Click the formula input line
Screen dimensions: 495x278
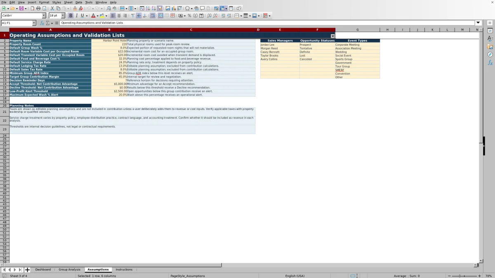pos(267,23)
